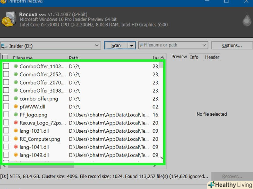Image resolution: width=253 pixels, height=189 pixels.
Task: Click orange status dot for lang-1031.dll
Action: [16, 130]
